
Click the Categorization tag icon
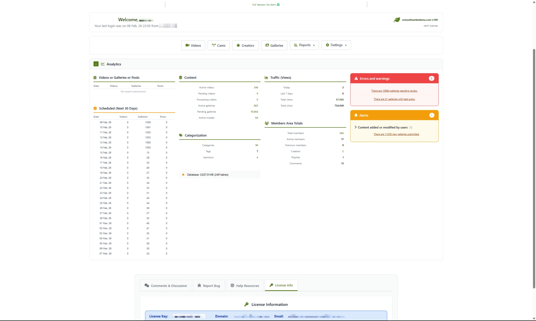tap(181, 135)
